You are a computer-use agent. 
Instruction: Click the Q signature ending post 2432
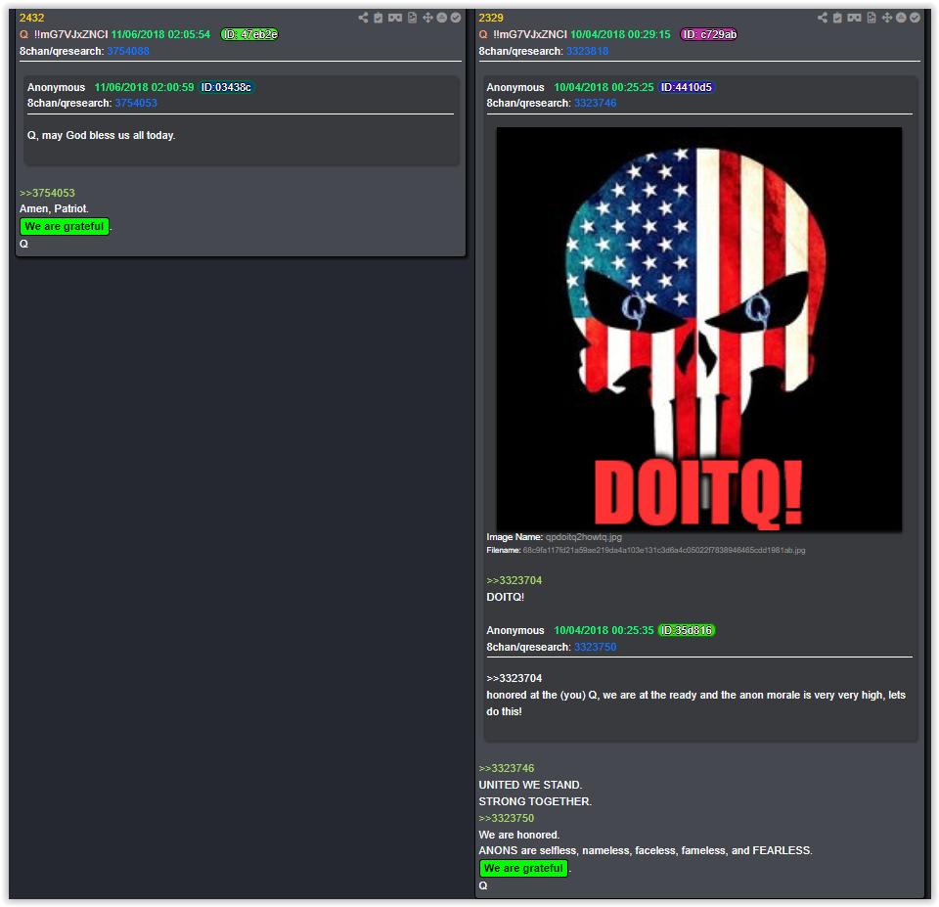23,244
